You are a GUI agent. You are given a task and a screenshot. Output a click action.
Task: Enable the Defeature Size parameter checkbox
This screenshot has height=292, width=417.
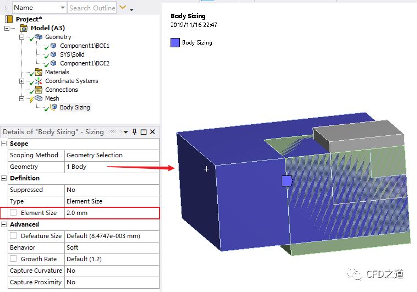(x=13, y=236)
